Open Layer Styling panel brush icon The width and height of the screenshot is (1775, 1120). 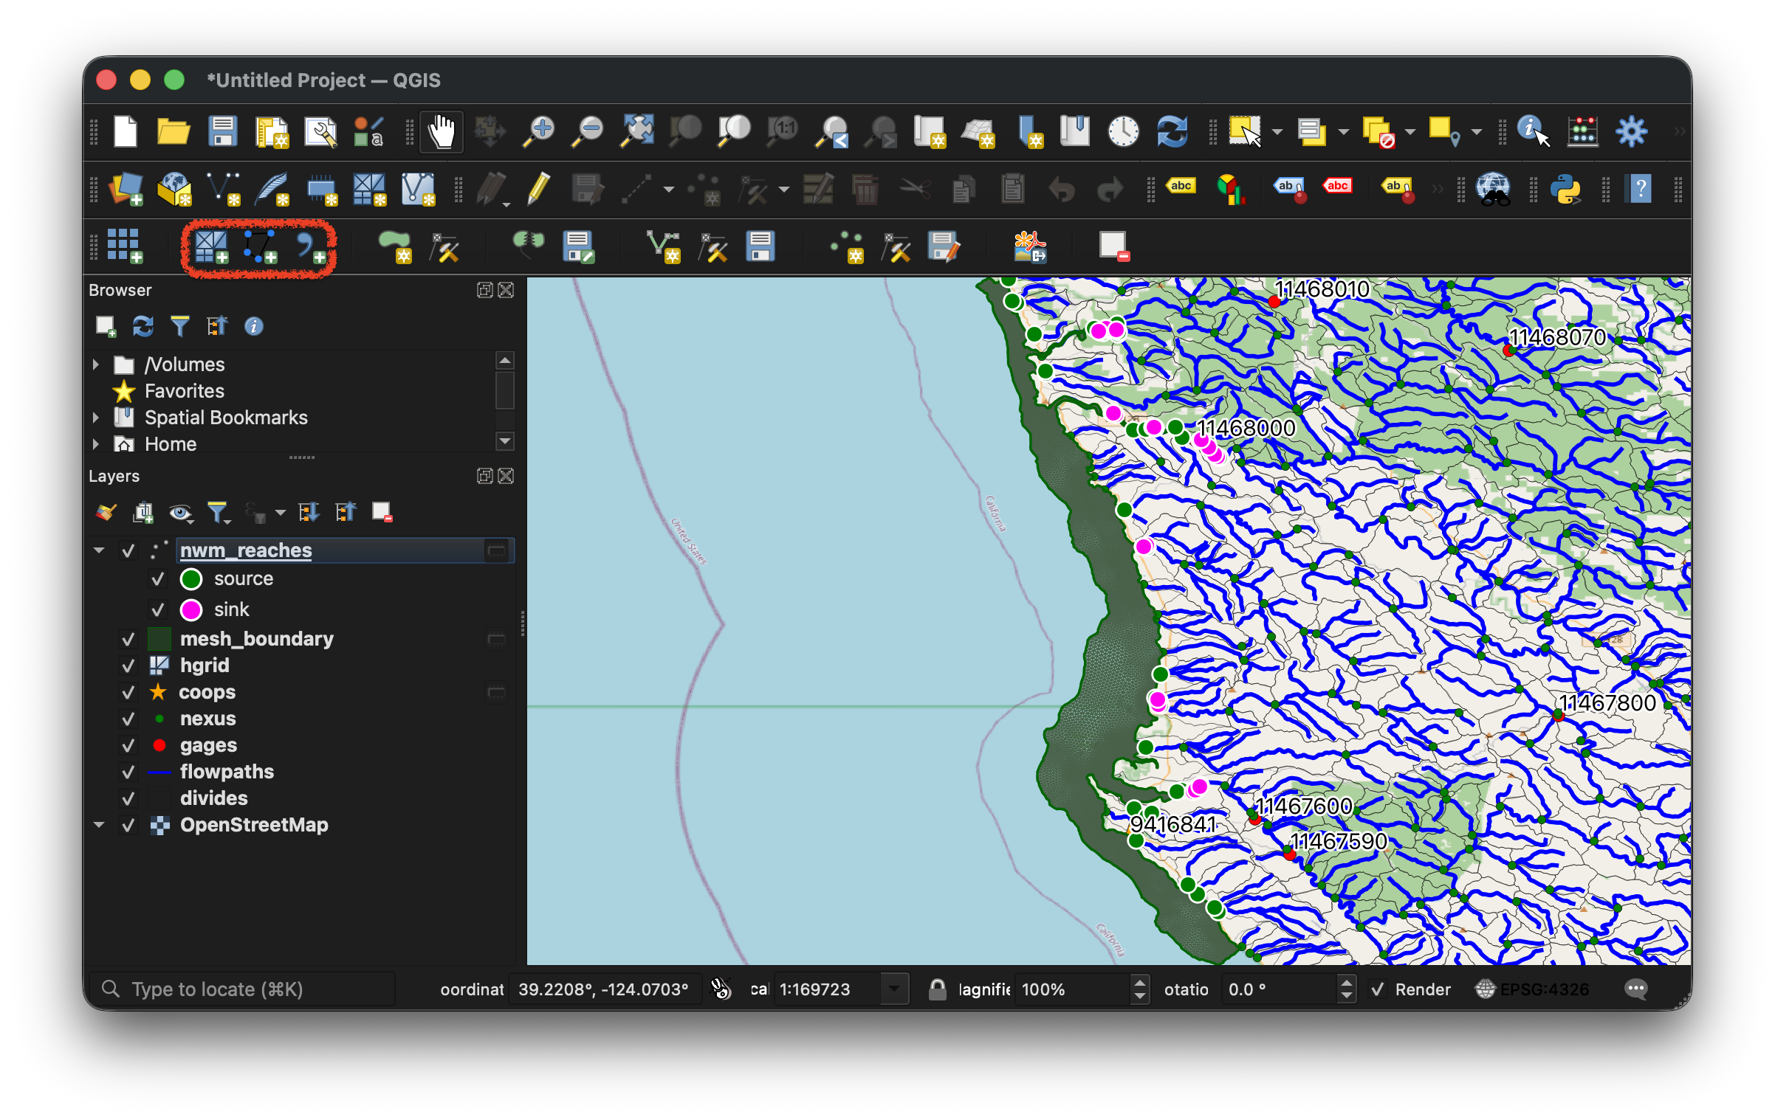[106, 512]
